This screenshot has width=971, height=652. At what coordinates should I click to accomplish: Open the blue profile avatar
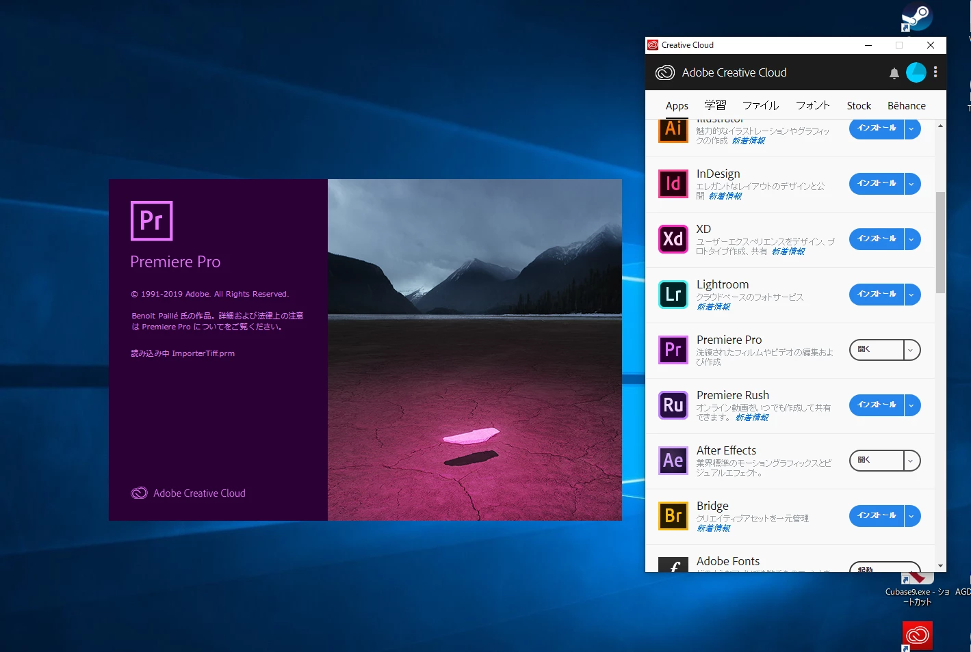tap(916, 72)
